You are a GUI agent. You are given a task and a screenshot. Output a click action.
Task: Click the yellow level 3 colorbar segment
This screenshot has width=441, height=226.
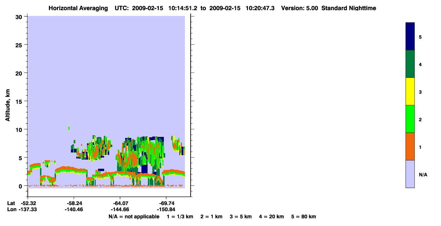[x=410, y=91]
